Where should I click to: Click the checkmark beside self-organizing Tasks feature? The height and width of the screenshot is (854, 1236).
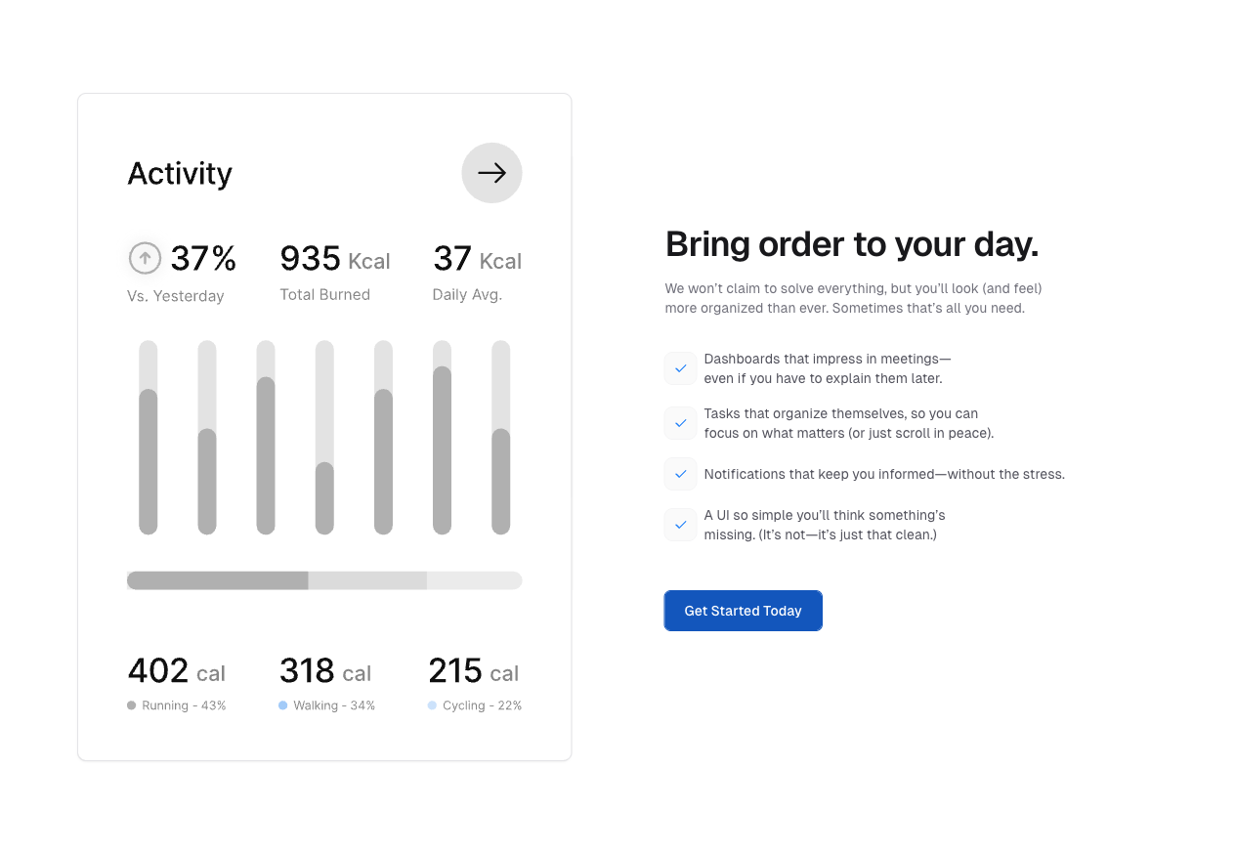coord(681,423)
